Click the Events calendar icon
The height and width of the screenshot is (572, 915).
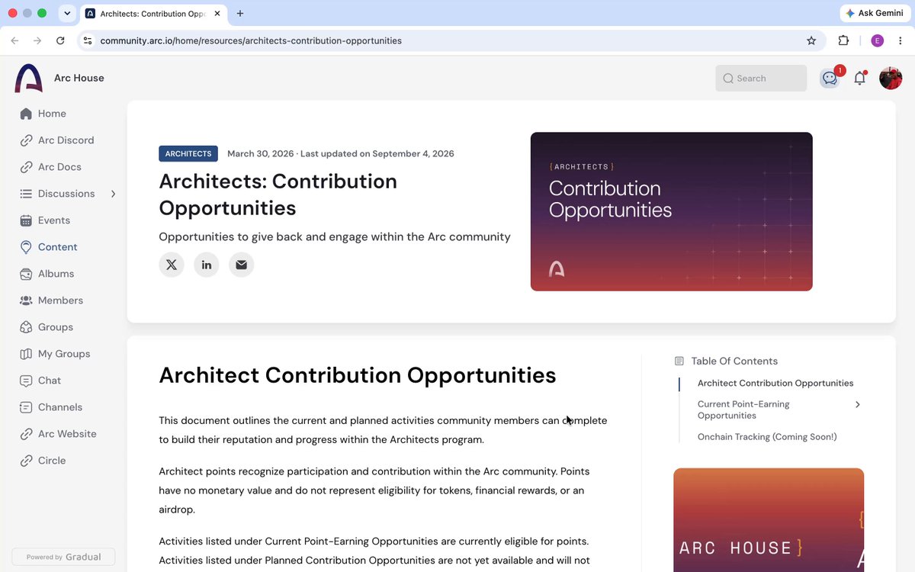coord(26,220)
